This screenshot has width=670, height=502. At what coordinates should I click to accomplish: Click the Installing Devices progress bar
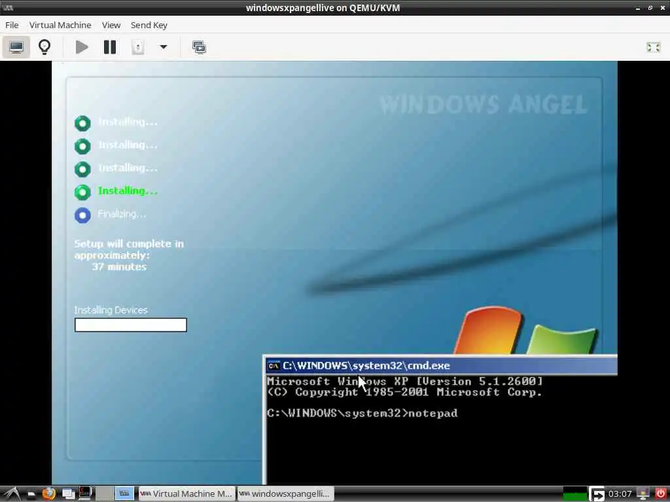click(131, 325)
